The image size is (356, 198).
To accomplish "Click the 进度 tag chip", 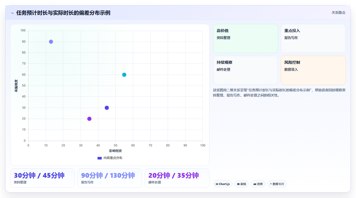I will [x=258, y=184].
